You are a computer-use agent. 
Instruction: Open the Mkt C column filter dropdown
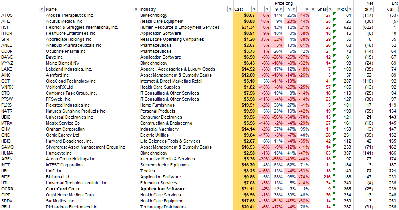pos(350,9)
